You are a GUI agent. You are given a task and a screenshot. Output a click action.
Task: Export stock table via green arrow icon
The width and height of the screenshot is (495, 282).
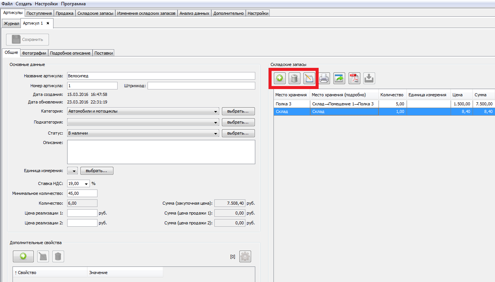tap(339, 78)
